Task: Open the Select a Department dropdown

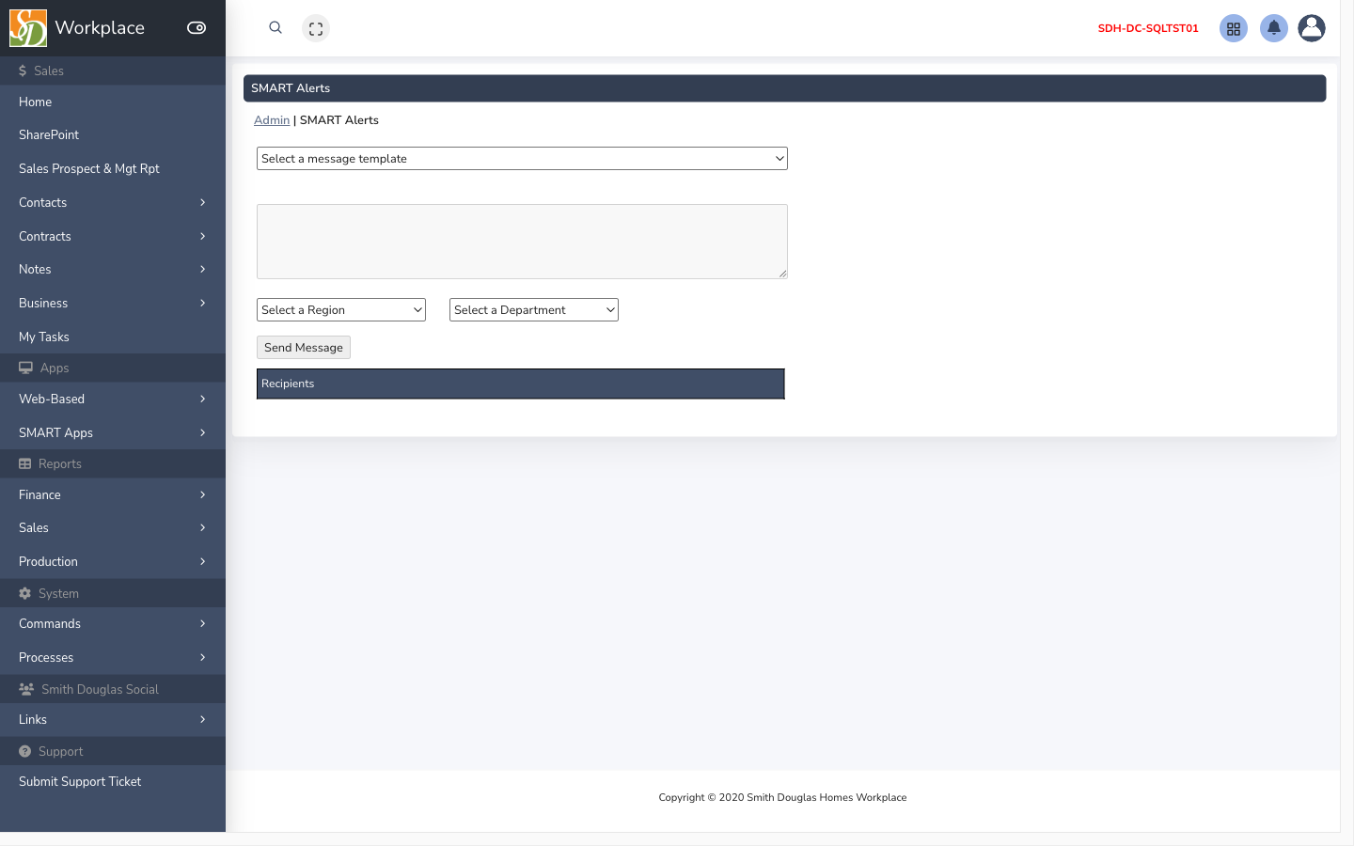Action: coord(534,310)
